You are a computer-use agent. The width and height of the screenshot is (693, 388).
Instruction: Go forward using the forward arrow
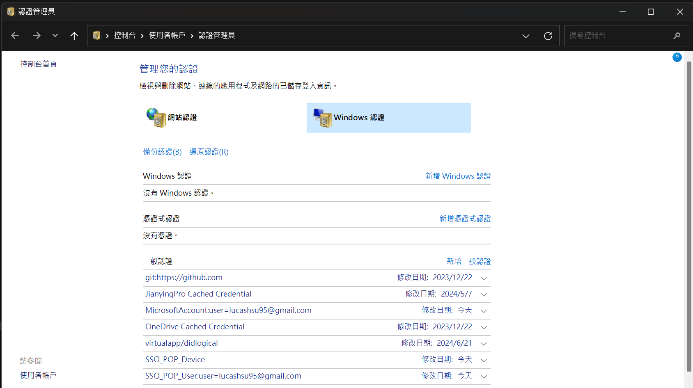point(37,36)
